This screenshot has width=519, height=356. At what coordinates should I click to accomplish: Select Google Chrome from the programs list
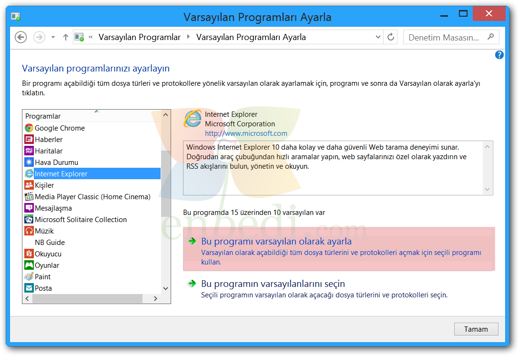point(92,128)
